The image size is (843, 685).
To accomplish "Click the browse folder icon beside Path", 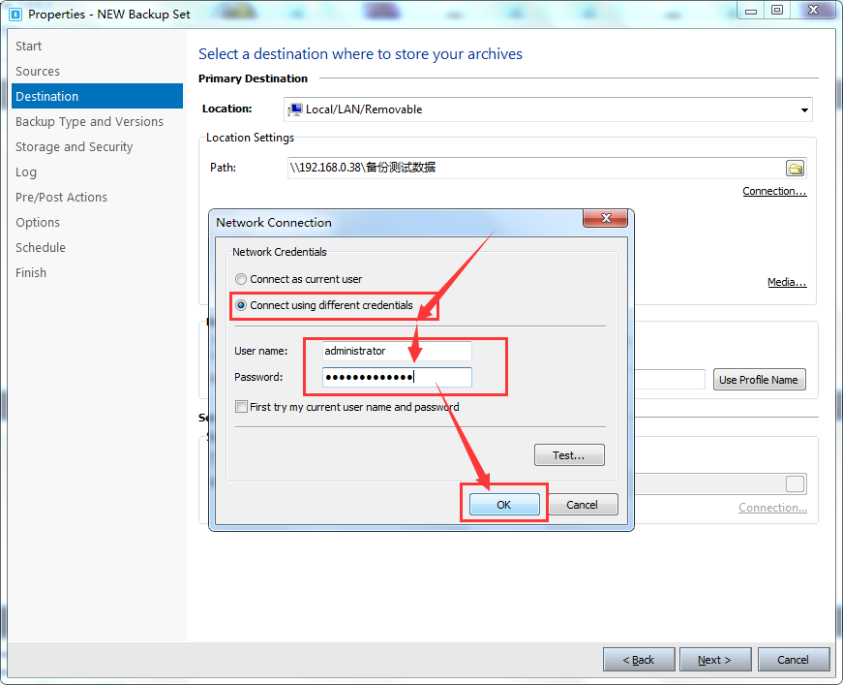I will coord(795,169).
